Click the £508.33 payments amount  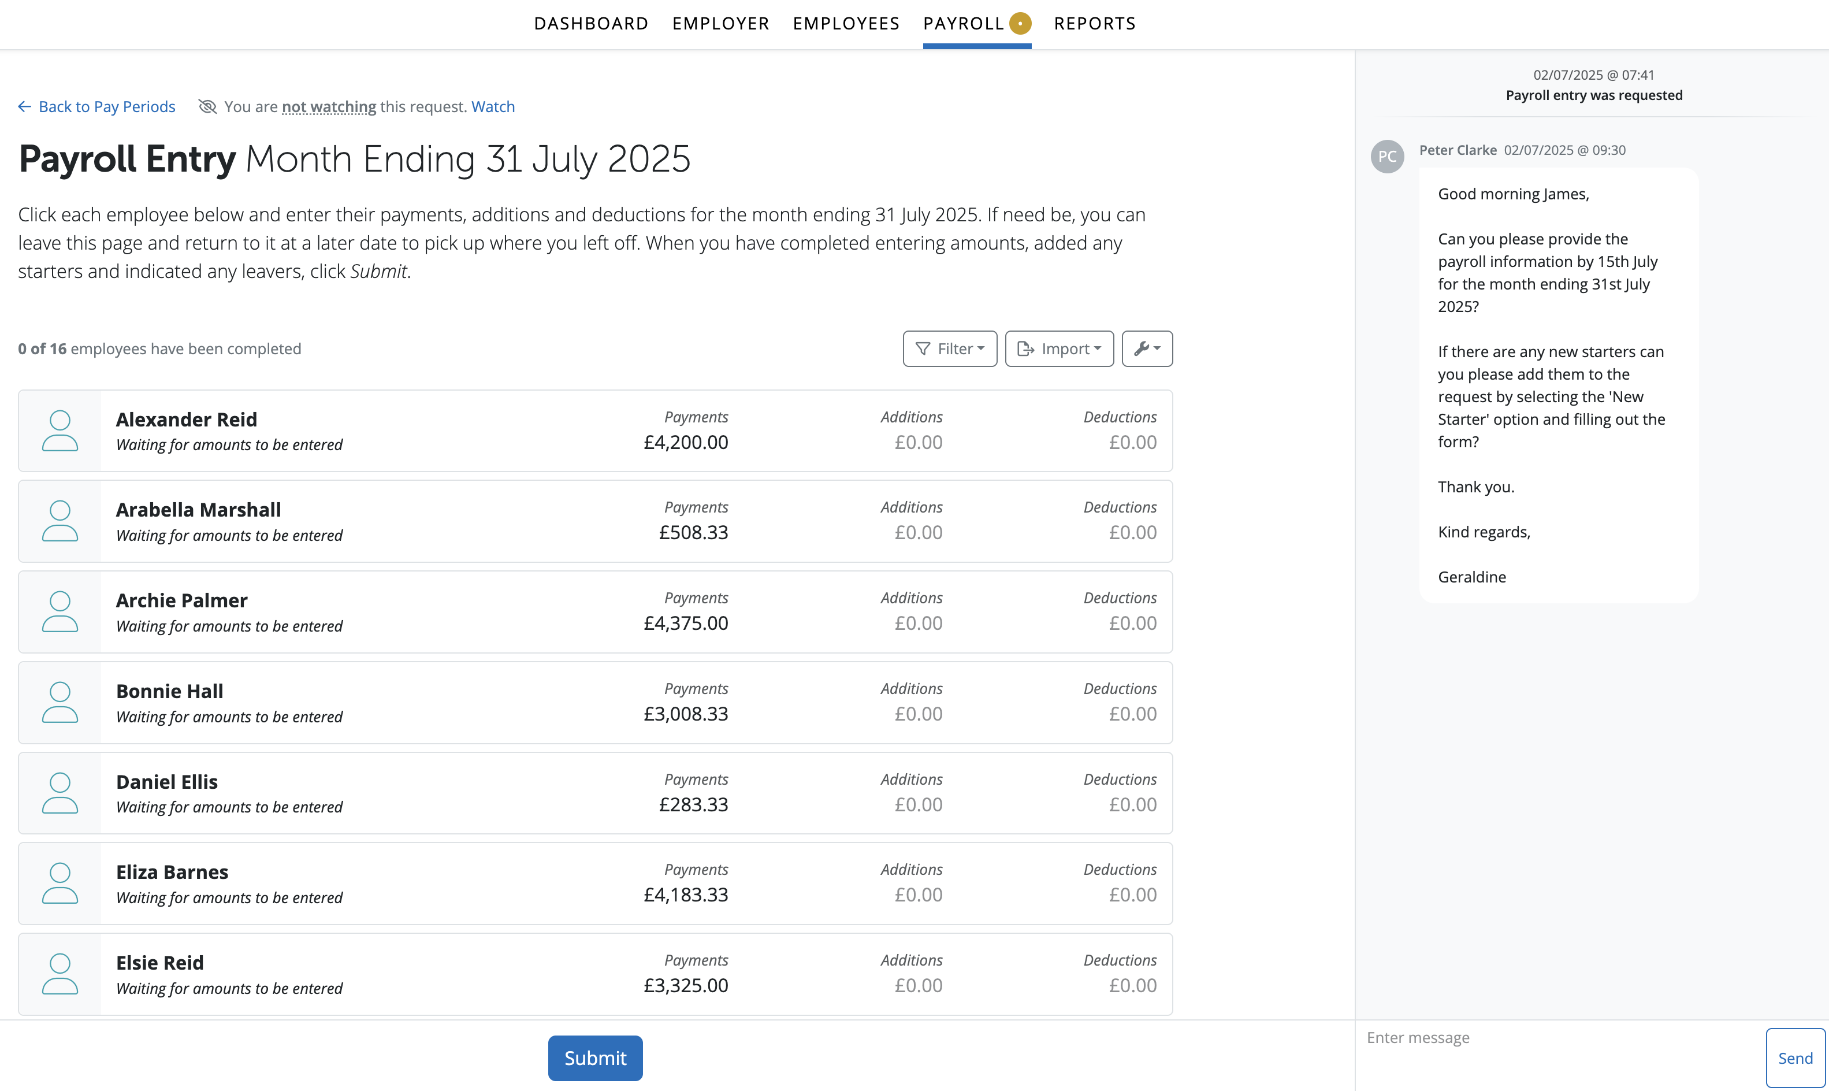coord(693,532)
